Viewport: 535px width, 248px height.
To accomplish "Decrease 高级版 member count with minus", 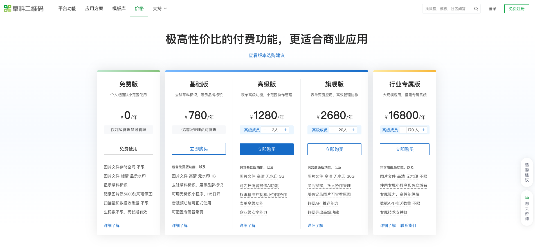I will 265,130.
